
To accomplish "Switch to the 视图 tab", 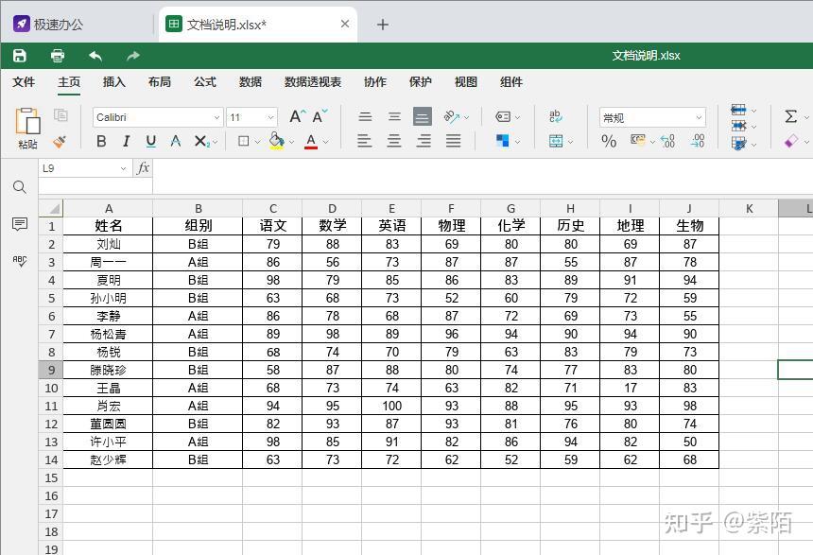I will (466, 82).
